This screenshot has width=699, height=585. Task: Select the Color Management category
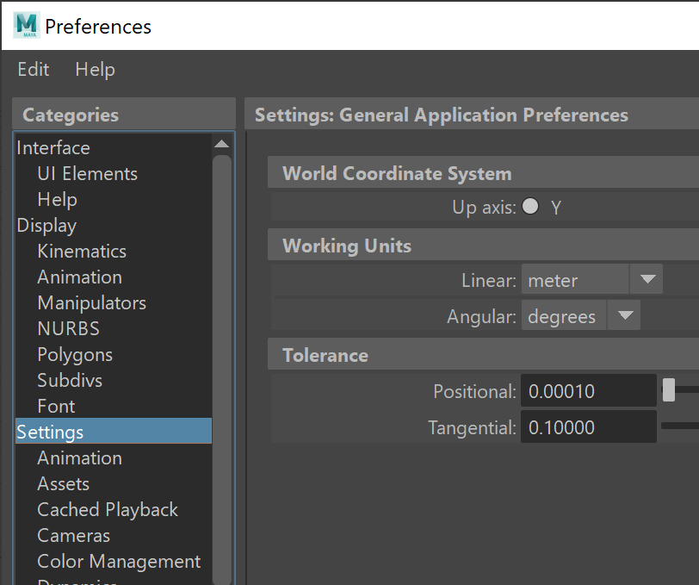point(119,562)
